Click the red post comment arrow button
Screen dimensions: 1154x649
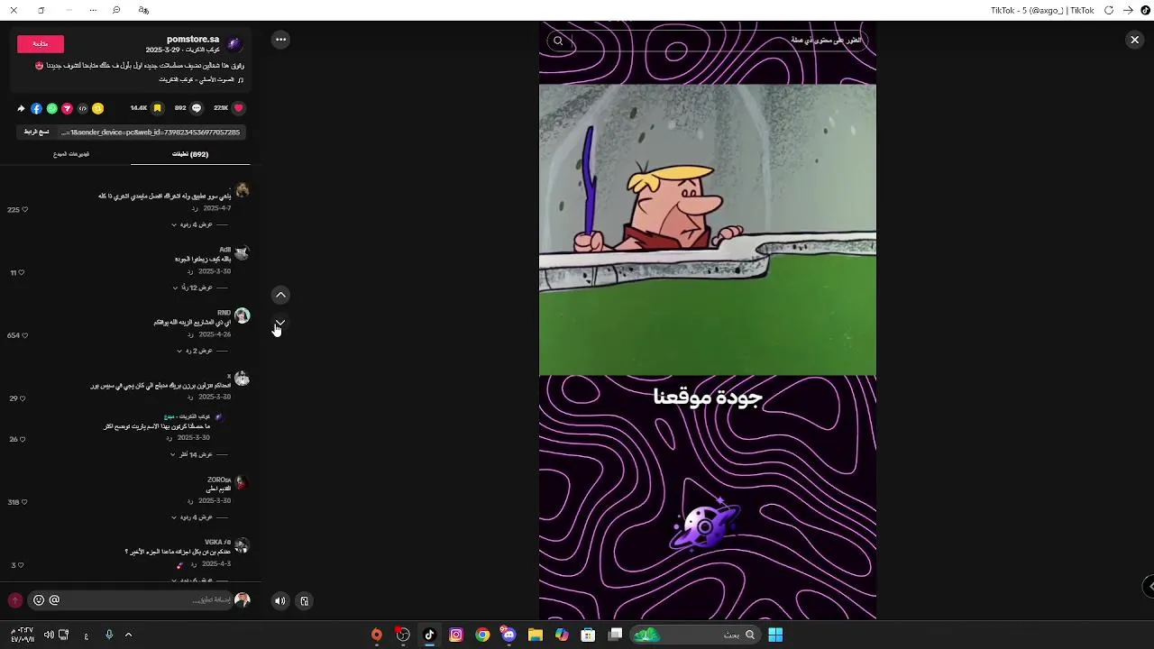click(x=14, y=600)
